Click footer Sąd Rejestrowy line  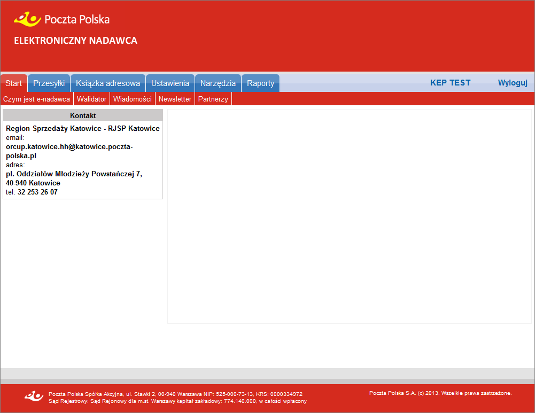(x=178, y=401)
